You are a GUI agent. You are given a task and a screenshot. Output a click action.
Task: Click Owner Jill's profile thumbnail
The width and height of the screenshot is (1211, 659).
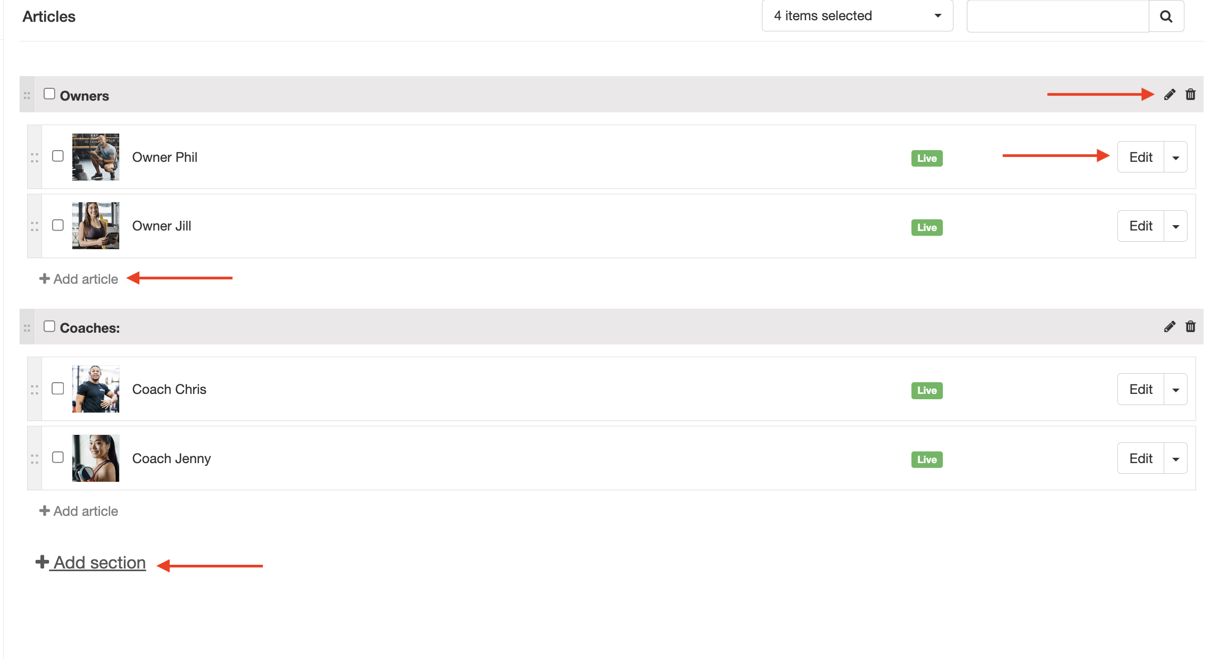click(95, 226)
